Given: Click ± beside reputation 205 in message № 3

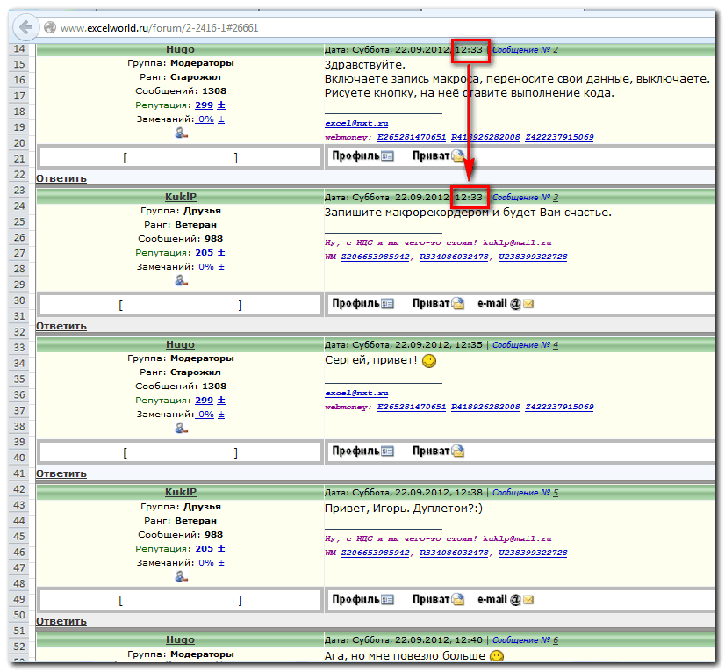Looking at the screenshot, I should pos(221,253).
